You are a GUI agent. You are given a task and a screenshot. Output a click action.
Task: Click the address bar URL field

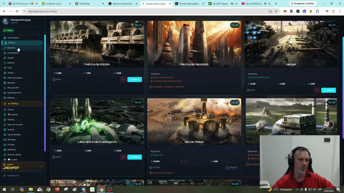(x=145, y=11)
